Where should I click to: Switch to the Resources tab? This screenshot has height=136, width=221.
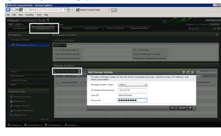[x=43, y=28]
